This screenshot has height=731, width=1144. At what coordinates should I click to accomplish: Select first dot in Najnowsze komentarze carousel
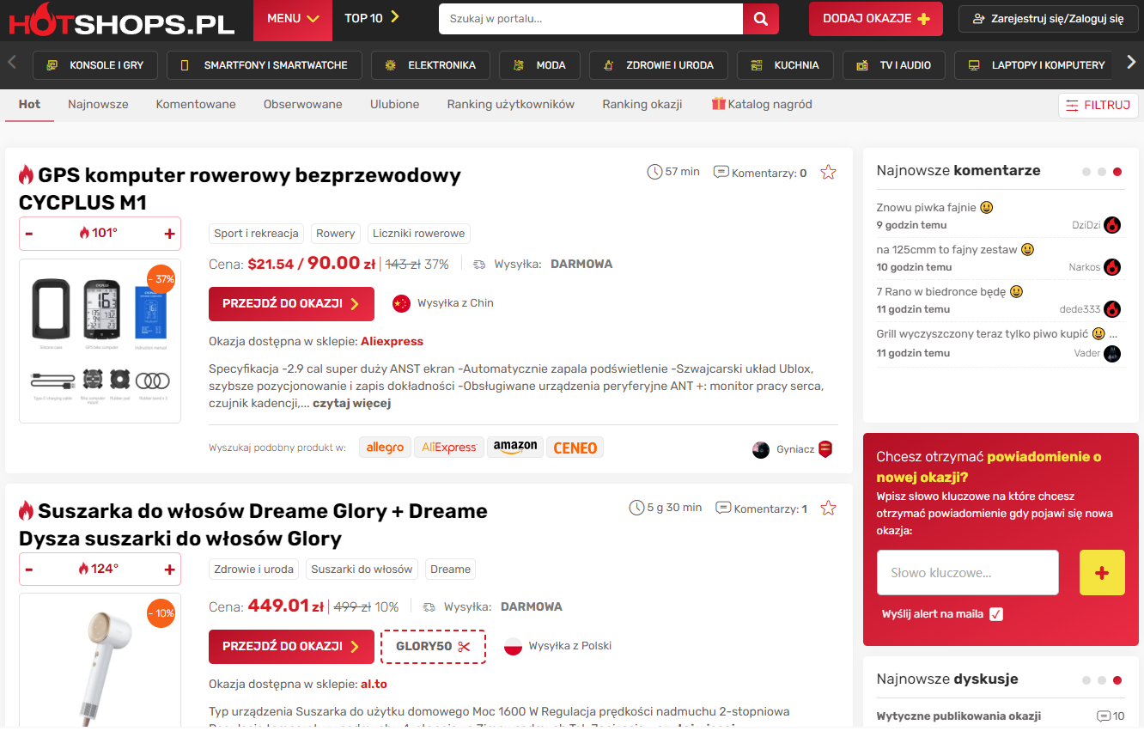tap(1086, 172)
